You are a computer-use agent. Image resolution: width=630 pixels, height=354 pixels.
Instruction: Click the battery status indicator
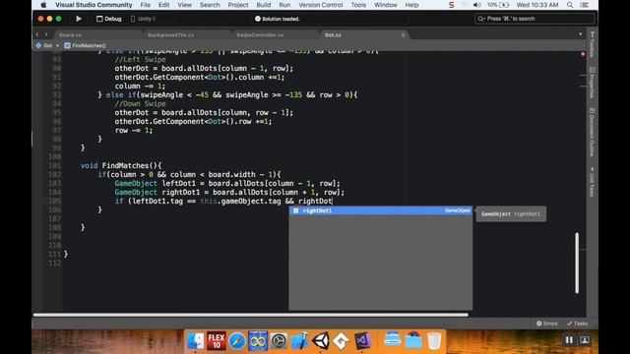pos(498,5)
